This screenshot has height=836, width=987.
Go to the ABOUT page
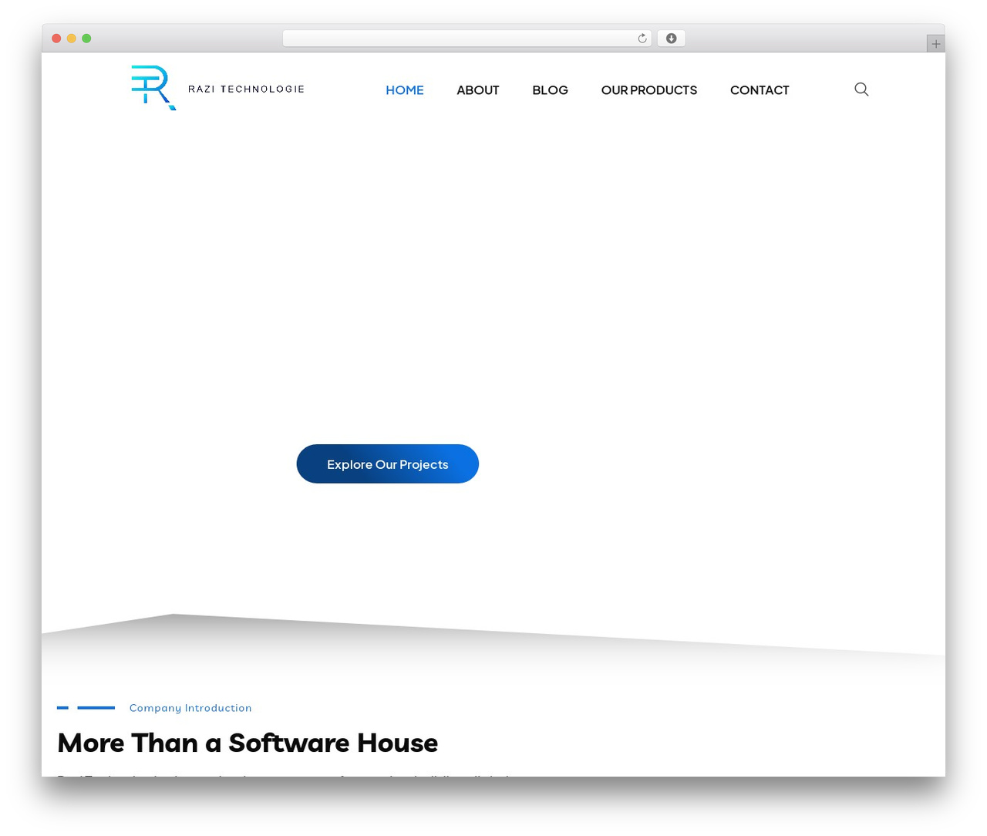pyautogui.click(x=478, y=90)
